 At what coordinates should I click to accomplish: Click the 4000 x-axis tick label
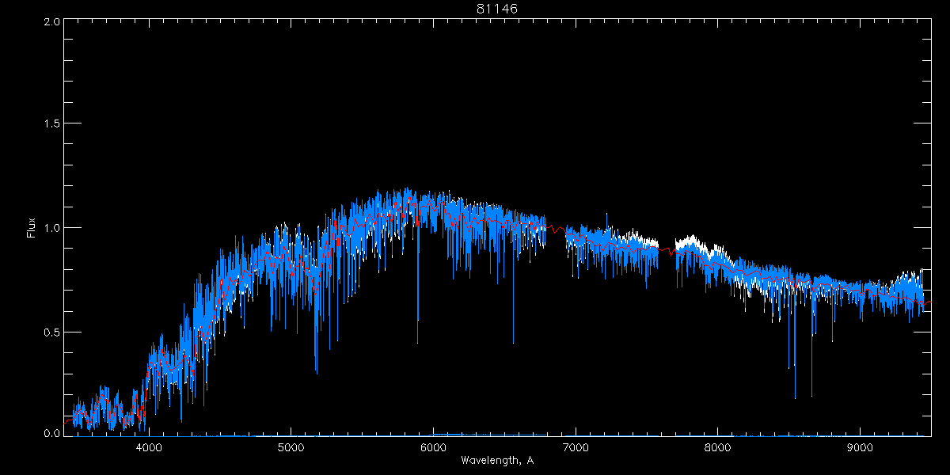149,446
